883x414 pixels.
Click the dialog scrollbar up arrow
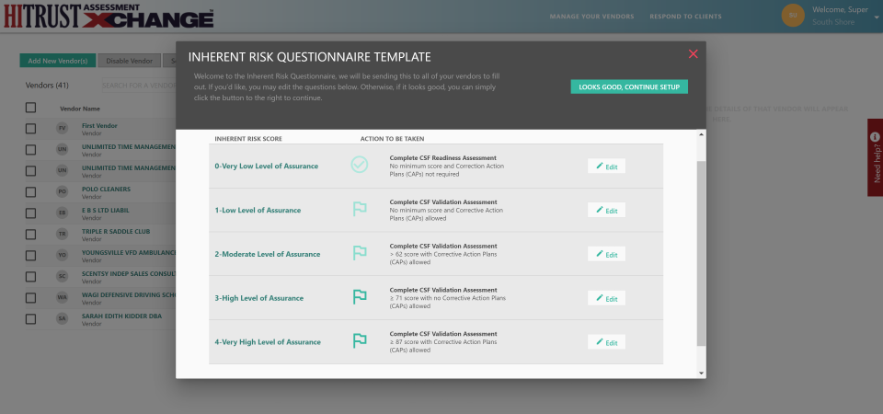tap(701, 134)
